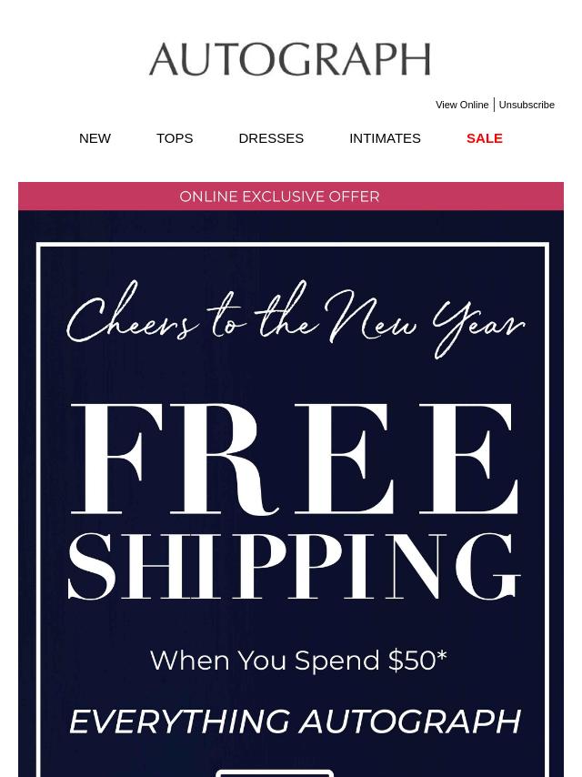
Task: Open the red SALE menu item
Action: [x=484, y=138]
